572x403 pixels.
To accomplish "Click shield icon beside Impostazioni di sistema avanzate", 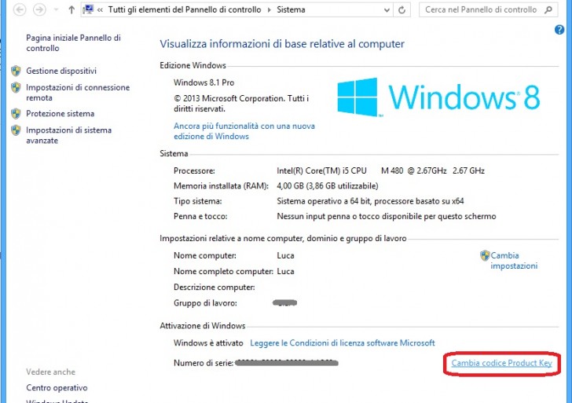I will (x=16, y=130).
